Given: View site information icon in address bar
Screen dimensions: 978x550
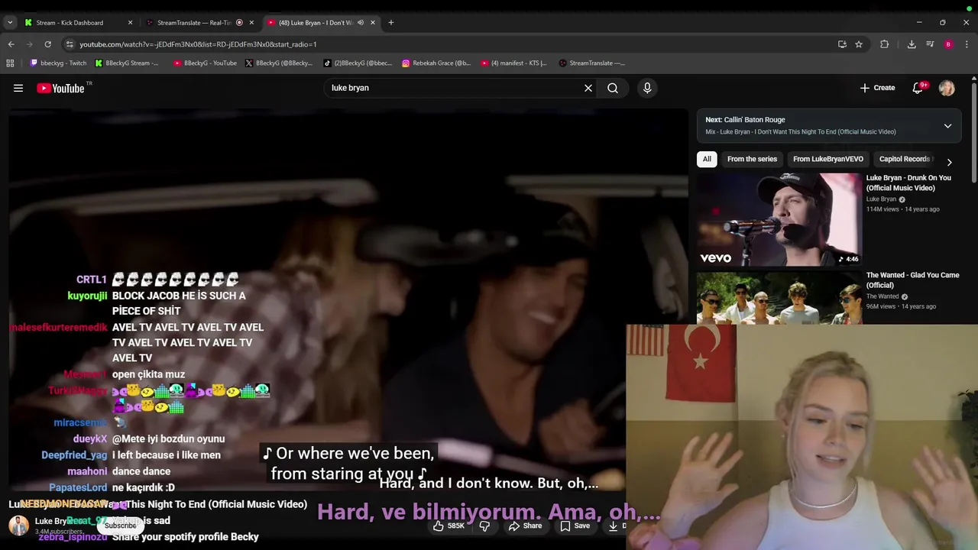Looking at the screenshot, I should [70, 44].
